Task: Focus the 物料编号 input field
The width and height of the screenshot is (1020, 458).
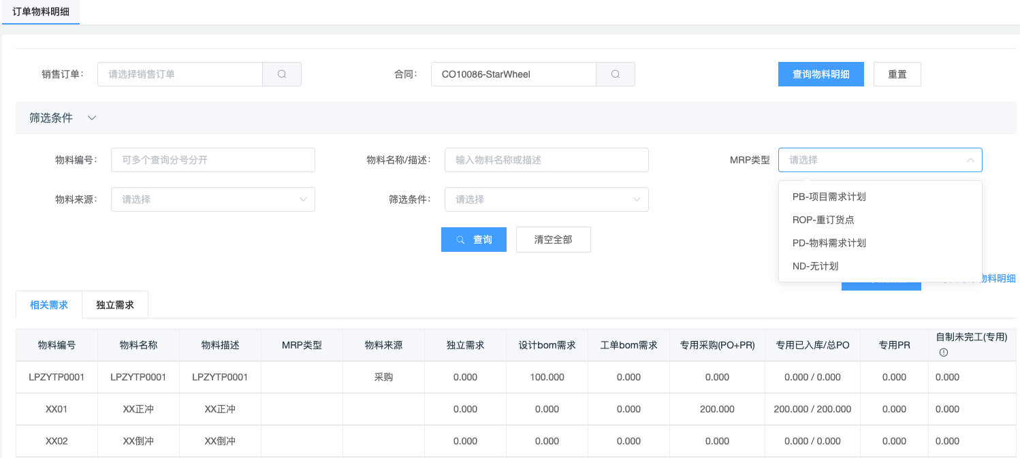Action: (x=212, y=160)
